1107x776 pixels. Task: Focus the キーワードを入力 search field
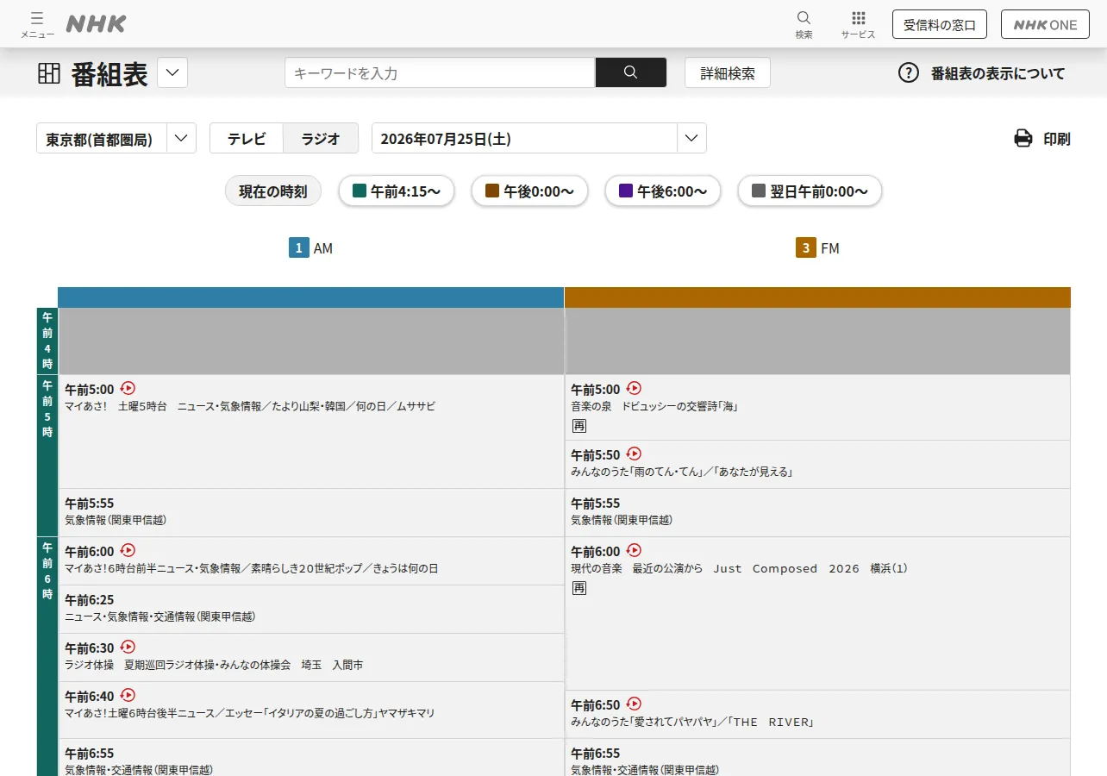coord(440,72)
